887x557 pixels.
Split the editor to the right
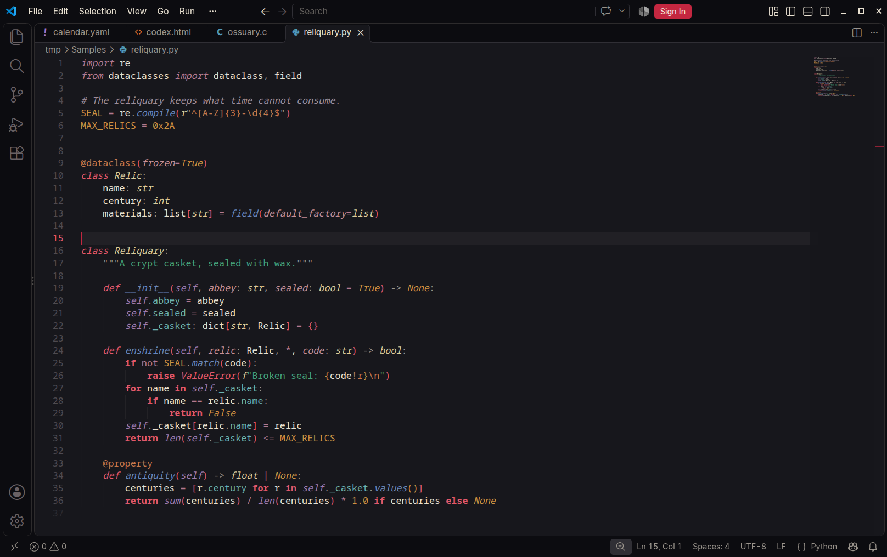click(857, 33)
